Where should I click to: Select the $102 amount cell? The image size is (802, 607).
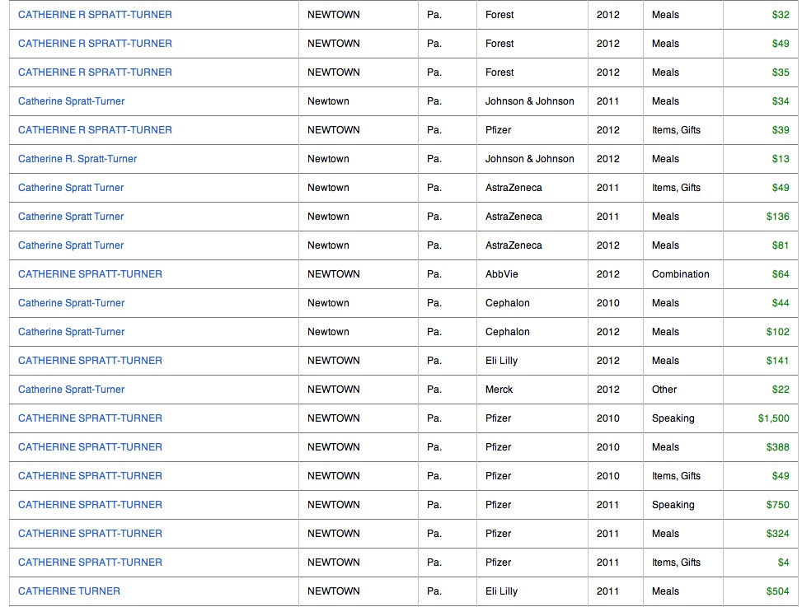(760, 332)
